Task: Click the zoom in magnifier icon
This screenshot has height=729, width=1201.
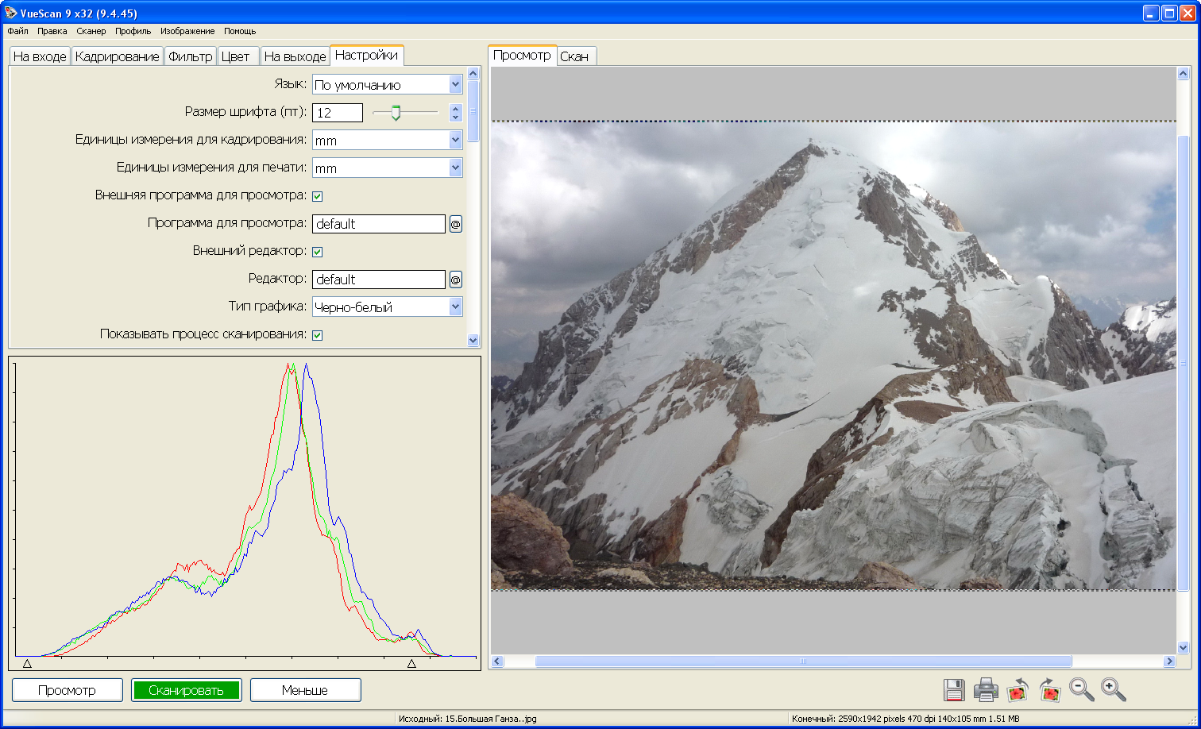Action: point(1113,690)
